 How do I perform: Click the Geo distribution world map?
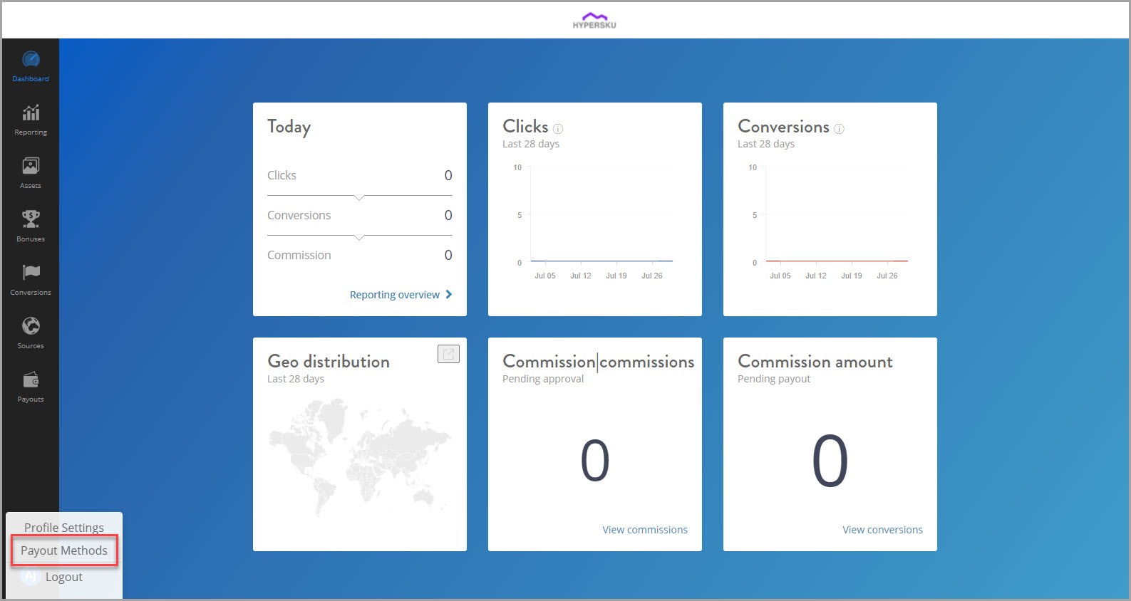(360, 456)
